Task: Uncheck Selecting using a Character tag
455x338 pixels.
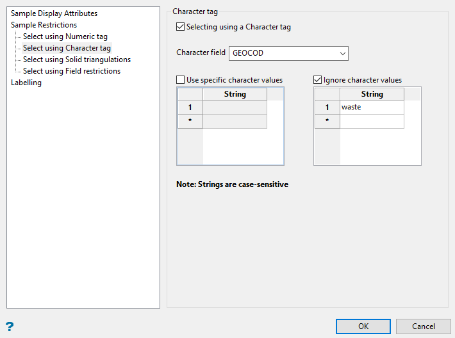Action: (x=181, y=28)
